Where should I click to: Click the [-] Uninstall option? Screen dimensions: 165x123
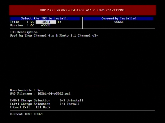pyautogui.click(x=71, y=101)
